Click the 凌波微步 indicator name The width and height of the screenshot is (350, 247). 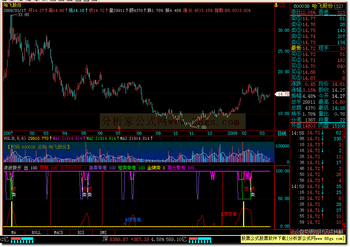pos(12,168)
